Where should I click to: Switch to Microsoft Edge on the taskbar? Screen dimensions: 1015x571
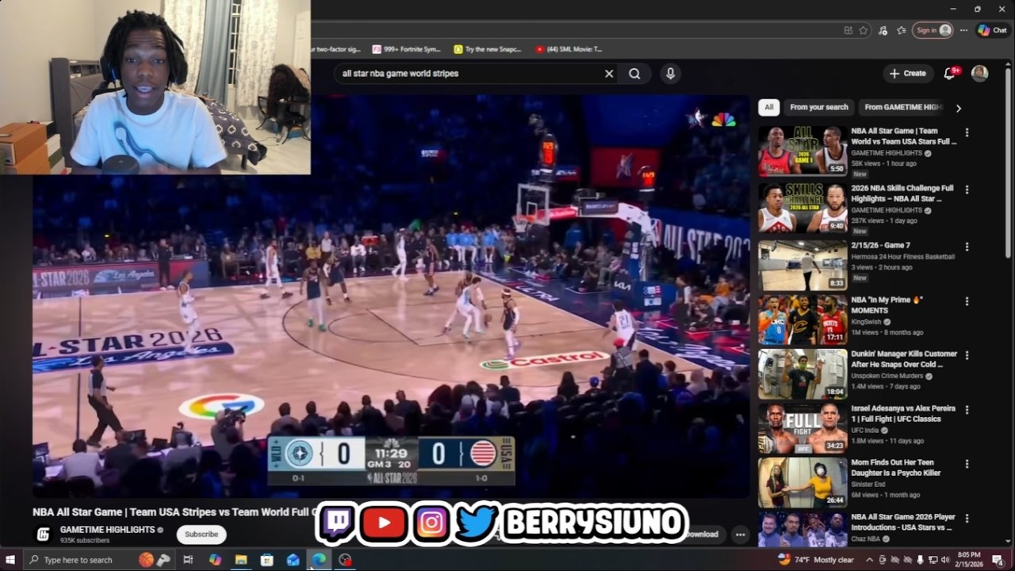coord(319,560)
